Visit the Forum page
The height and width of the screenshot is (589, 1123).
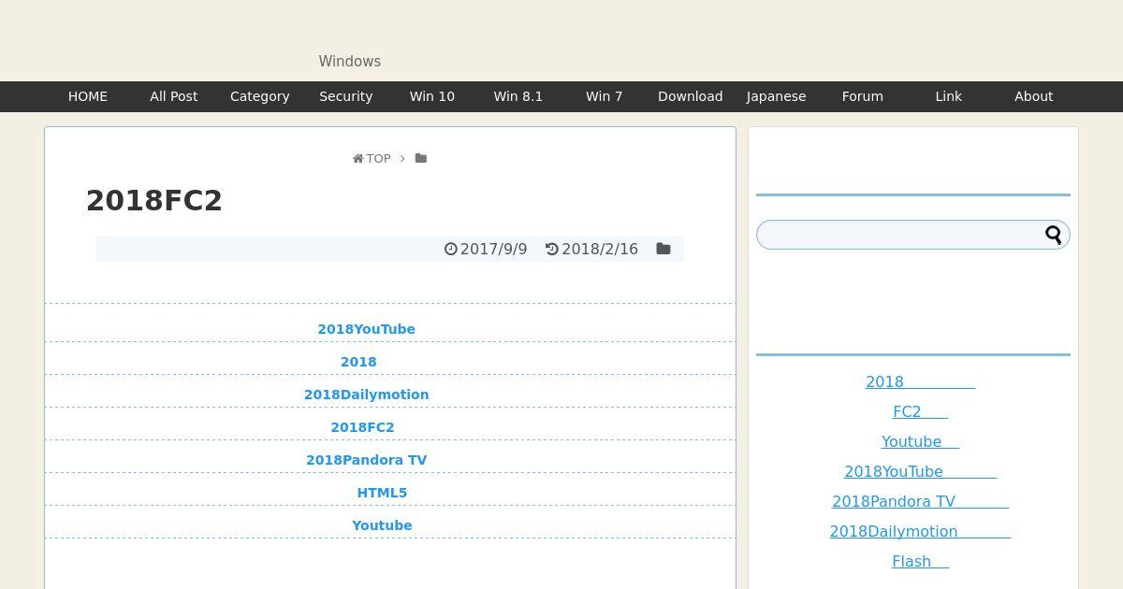863,96
